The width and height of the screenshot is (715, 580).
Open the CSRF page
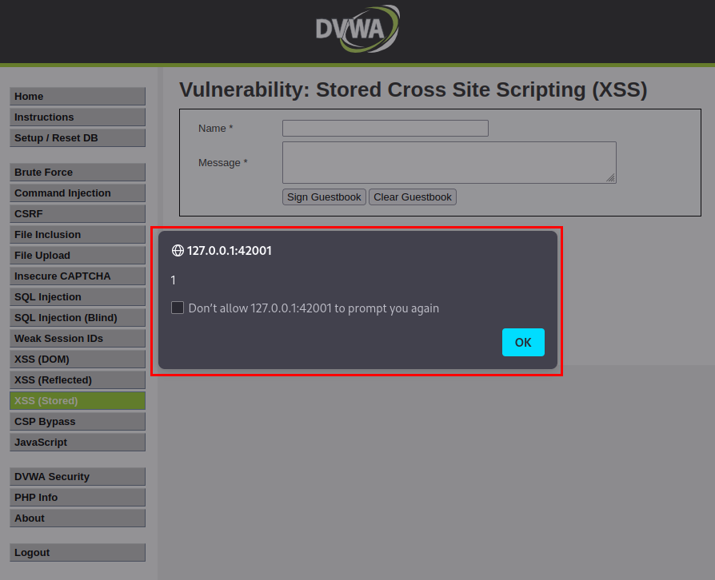click(78, 213)
